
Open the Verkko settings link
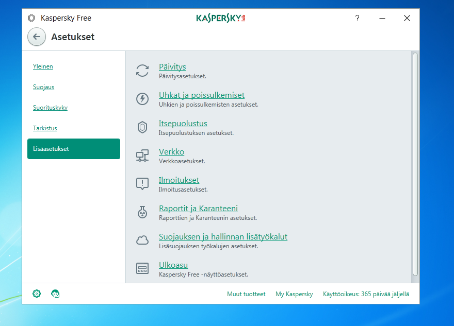(x=171, y=152)
